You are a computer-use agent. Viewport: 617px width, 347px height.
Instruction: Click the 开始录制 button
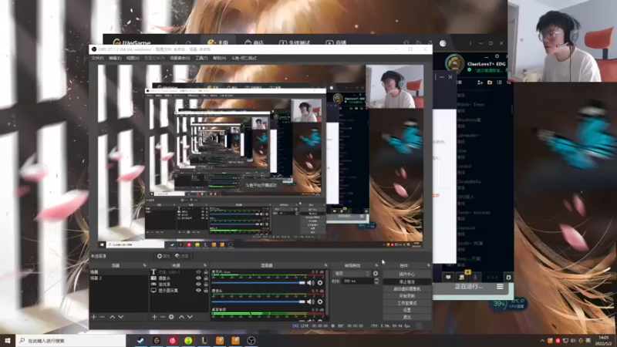407,296
